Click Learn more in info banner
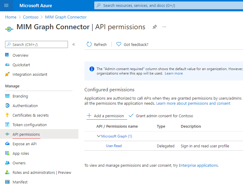This screenshot has width=243, height=187. click(174, 73)
